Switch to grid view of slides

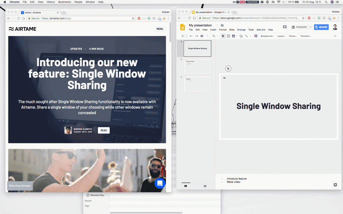tap(205, 186)
